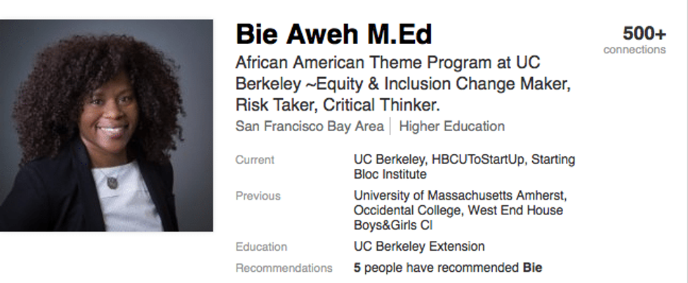Image resolution: width=688 pixels, height=283 pixels.
Task: Open the HBCUToStartUp company link
Action: point(471,160)
